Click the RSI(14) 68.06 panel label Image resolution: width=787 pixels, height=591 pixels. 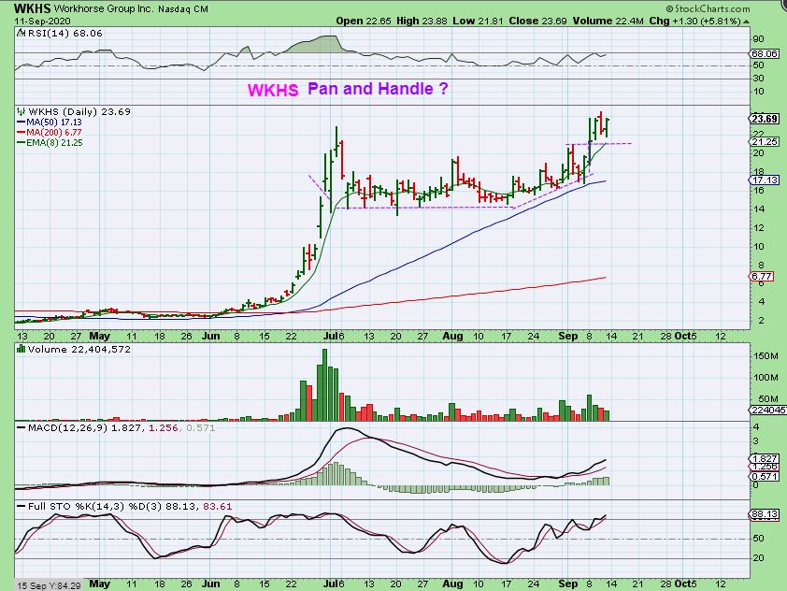pos(64,33)
